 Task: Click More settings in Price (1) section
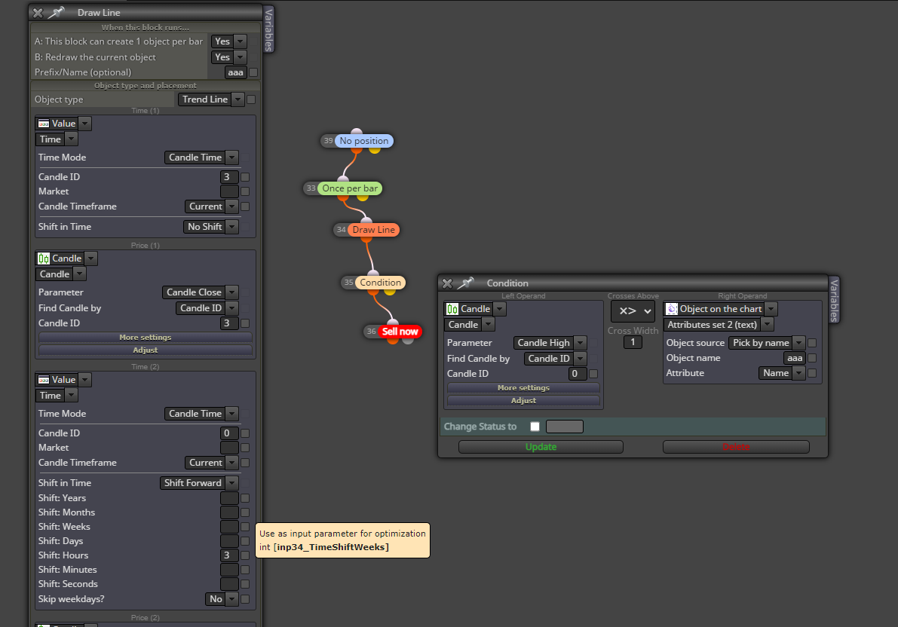click(x=145, y=338)
